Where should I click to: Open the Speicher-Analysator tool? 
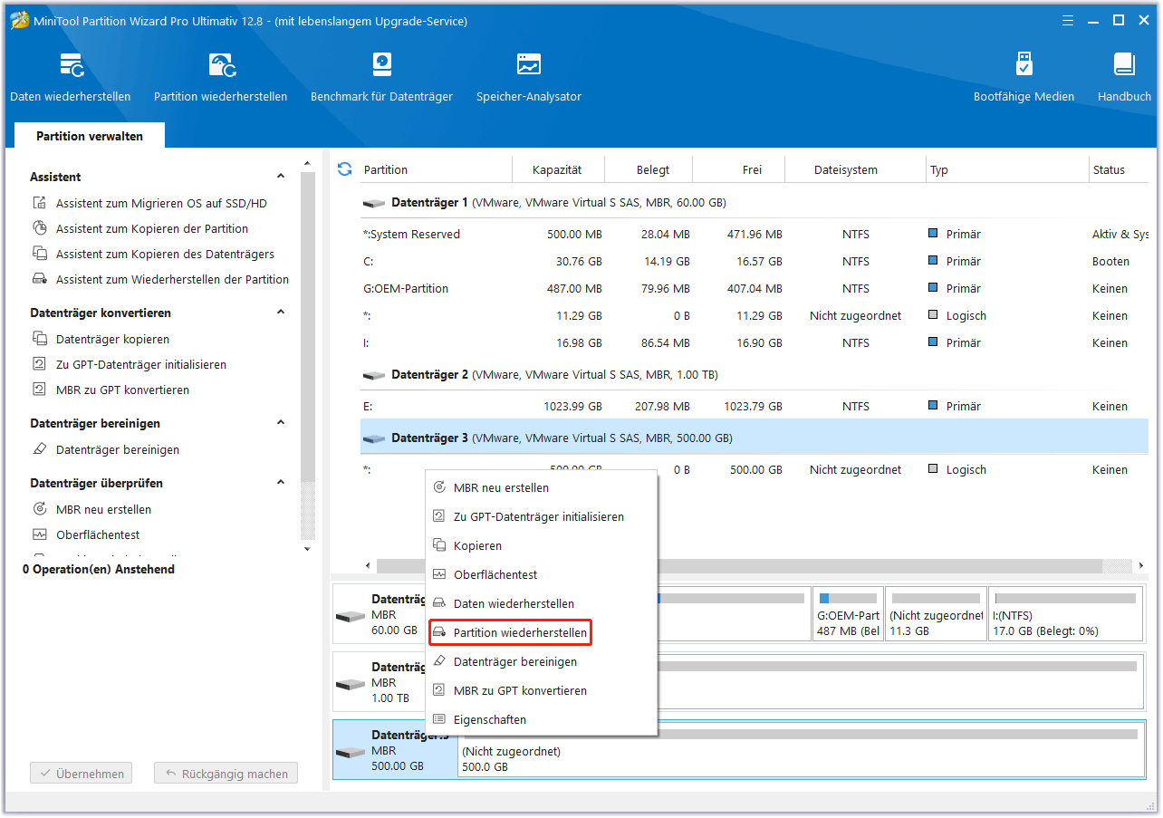(x=529, y=78)
